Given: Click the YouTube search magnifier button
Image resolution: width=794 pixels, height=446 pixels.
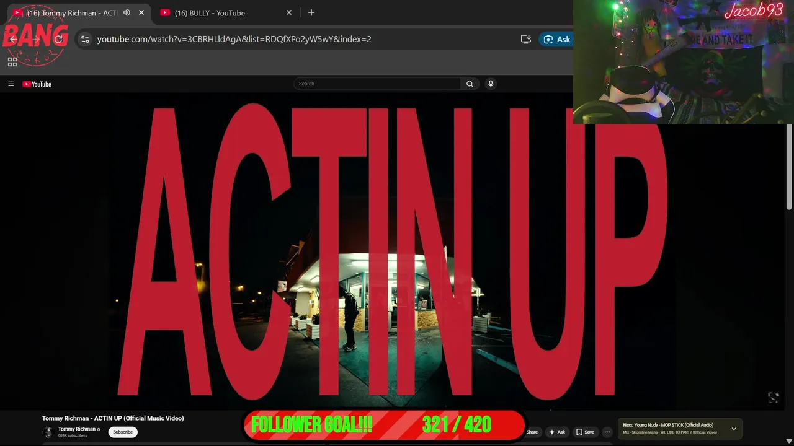Looking at the screenshot, I should coord(470,84).
